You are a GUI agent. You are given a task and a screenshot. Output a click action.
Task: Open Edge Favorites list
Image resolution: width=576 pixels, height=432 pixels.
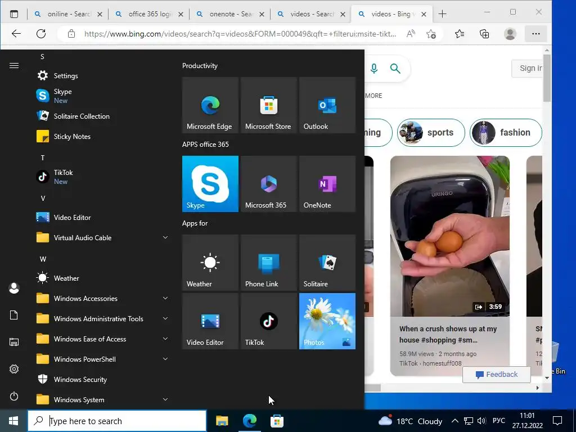460,34
